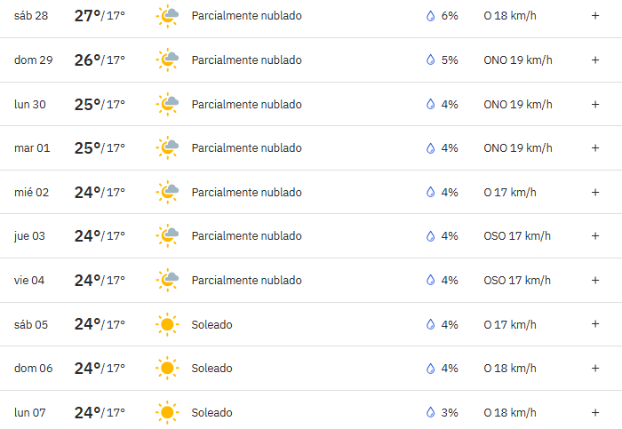Click the sunny icon for sáb 05
The image size is (622, 429).
[166, 324]
